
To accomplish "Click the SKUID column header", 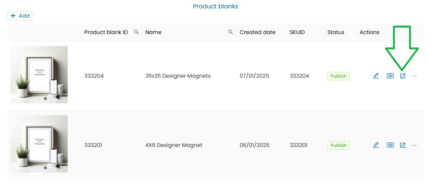I will point(297,32).
